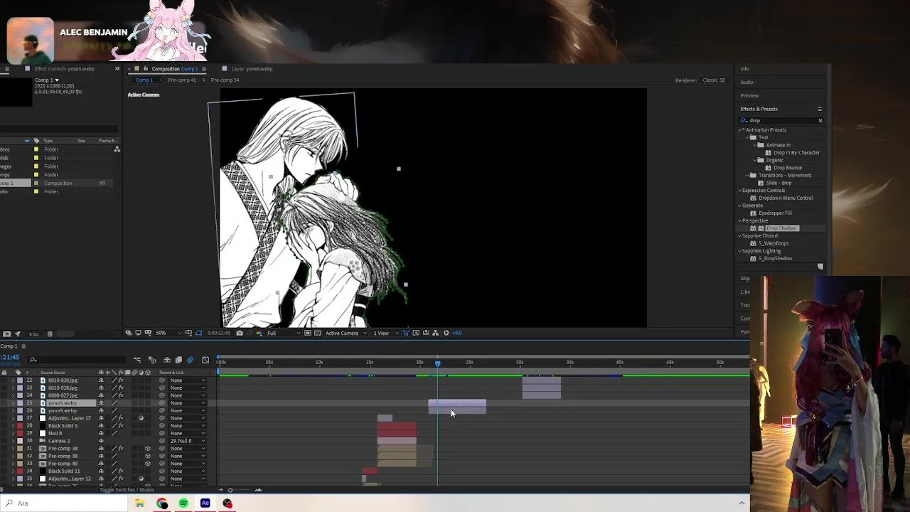This screenshot has height=512, width=910.
Task: Click label color of layer 32 Pre-comp 38
Action: tap(20, 457)
